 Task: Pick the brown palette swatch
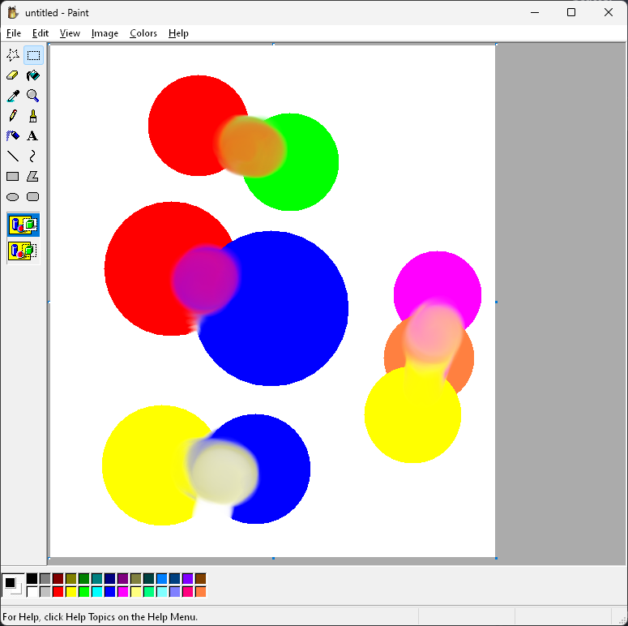[200, 579]
